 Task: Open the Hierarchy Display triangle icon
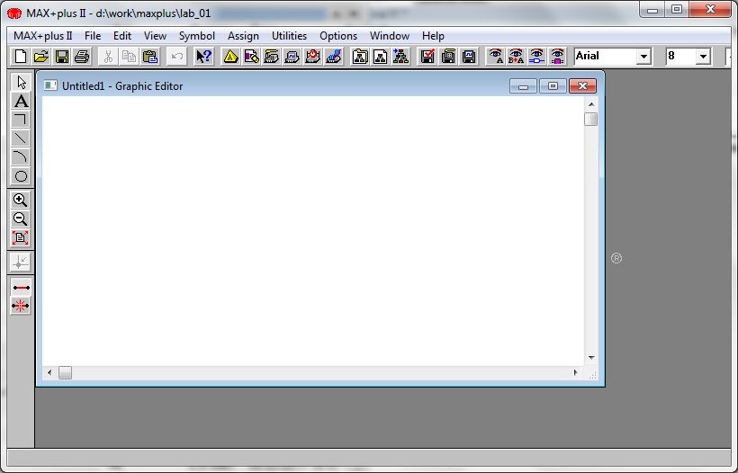pos(230,57)
